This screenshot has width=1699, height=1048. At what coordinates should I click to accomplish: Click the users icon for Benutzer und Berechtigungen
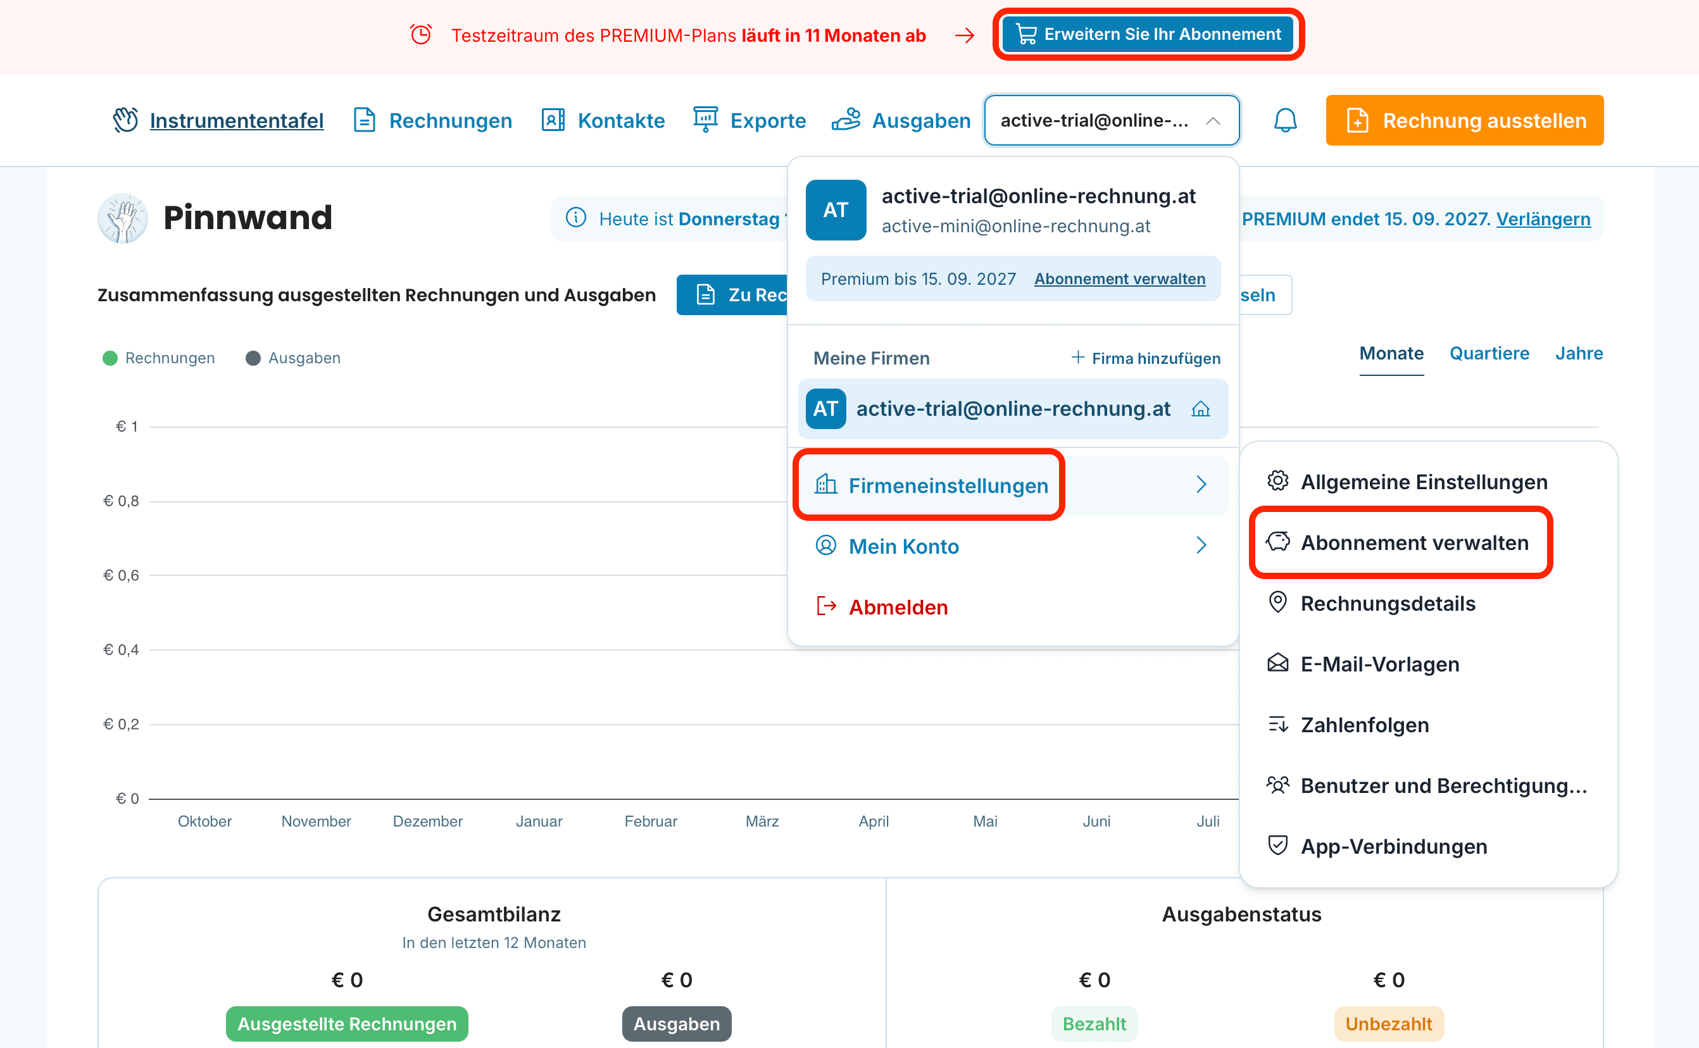point(1277,785)
